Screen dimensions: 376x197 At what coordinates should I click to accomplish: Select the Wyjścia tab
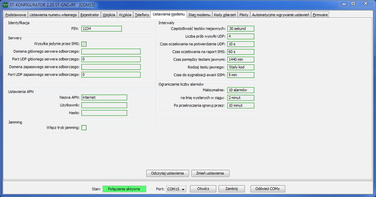point(125,15)
